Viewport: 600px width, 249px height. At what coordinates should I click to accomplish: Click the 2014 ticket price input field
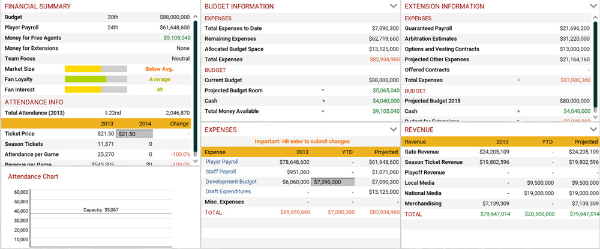[134, 134]
